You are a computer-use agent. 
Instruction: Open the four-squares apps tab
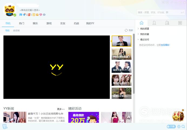click(180, 23)
